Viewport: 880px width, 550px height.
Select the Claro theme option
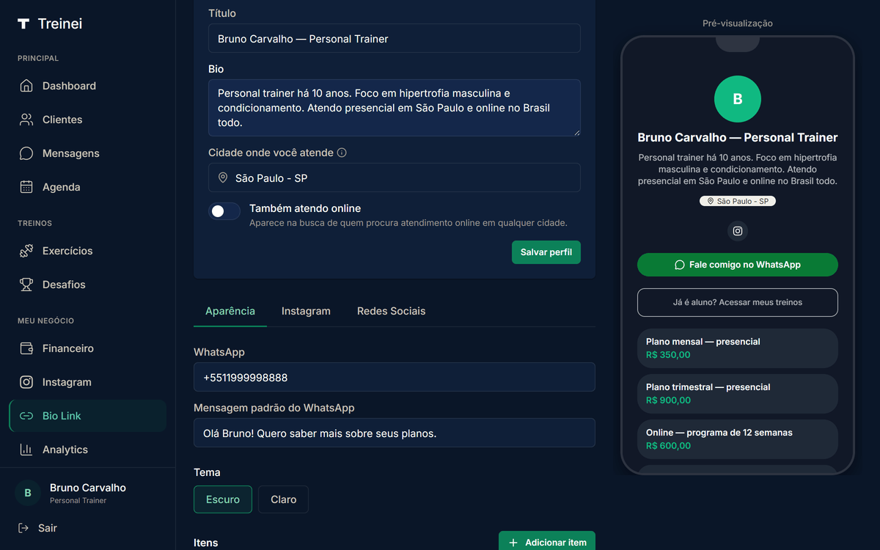tap(283, 499)
